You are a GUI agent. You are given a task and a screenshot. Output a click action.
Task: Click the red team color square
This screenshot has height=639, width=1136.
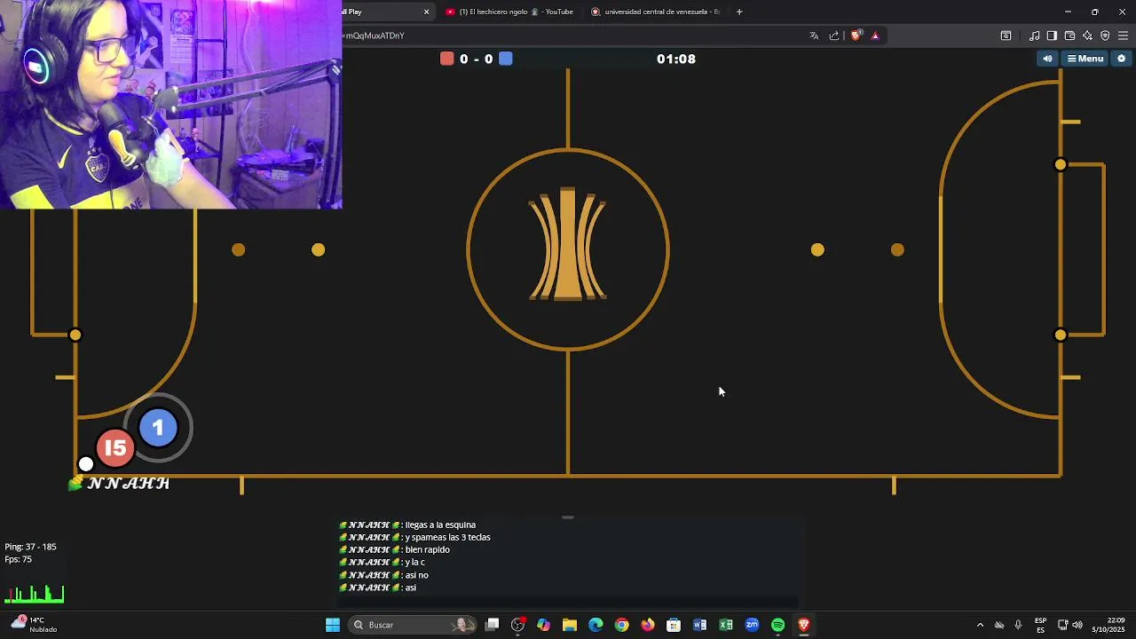tap(447, 59)
